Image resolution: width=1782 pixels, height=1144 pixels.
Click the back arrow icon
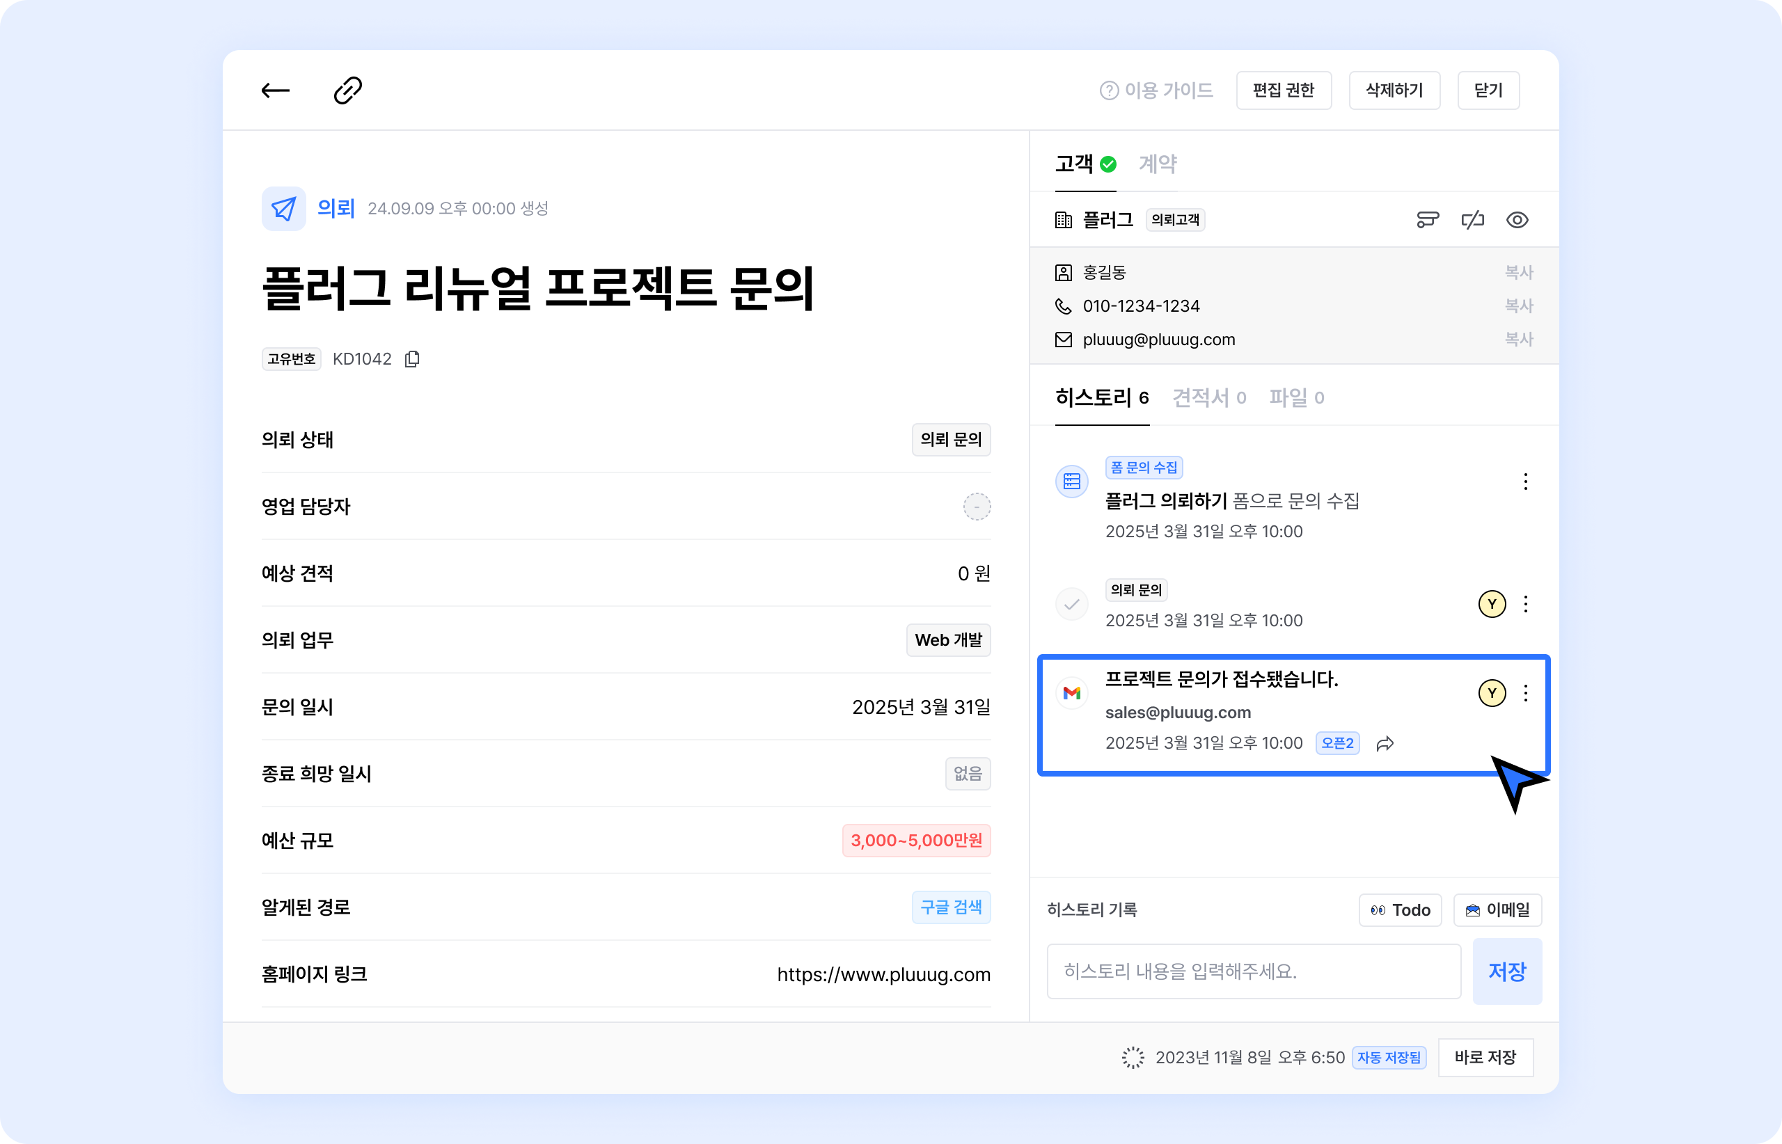[x=275, y=90]
